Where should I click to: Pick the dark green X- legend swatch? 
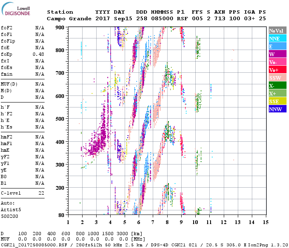[x=277, y=86]
